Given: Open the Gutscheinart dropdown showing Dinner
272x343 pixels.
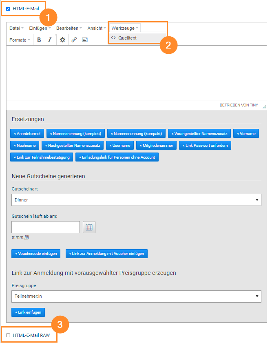Looking at the screenshot, I should point(136,199).
